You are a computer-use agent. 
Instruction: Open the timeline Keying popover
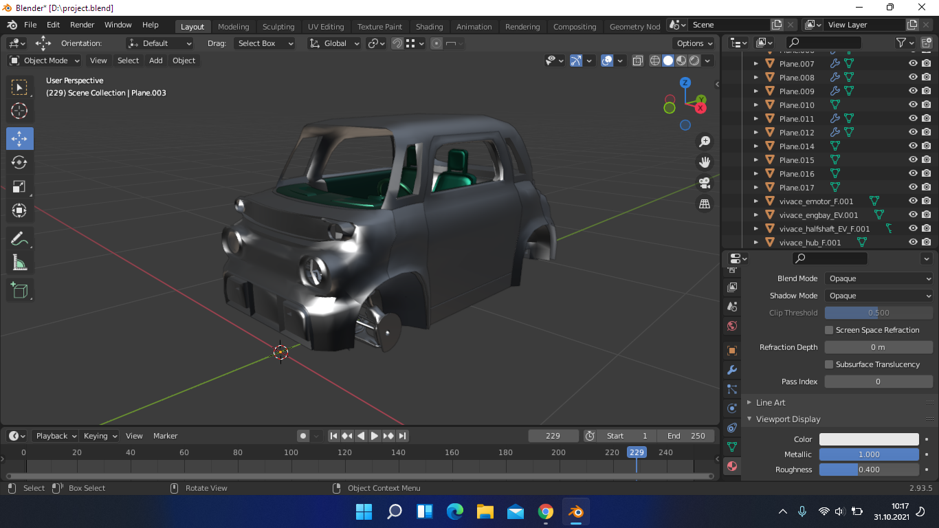pos(100,436)
